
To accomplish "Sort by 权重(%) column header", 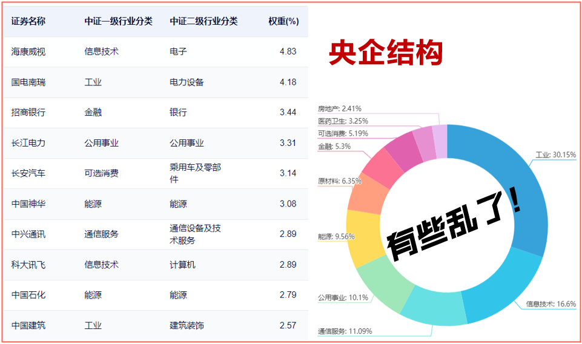I will pyautogui.click(x=283, y=21).
